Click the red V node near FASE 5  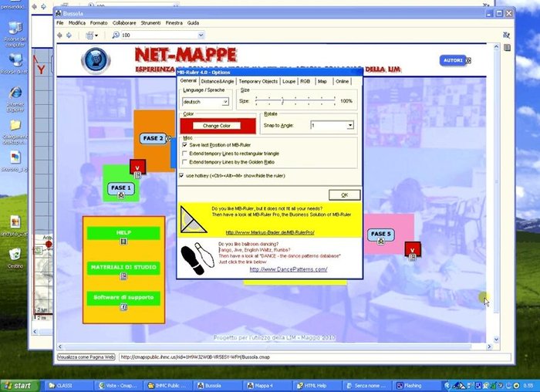coord(412,249)
